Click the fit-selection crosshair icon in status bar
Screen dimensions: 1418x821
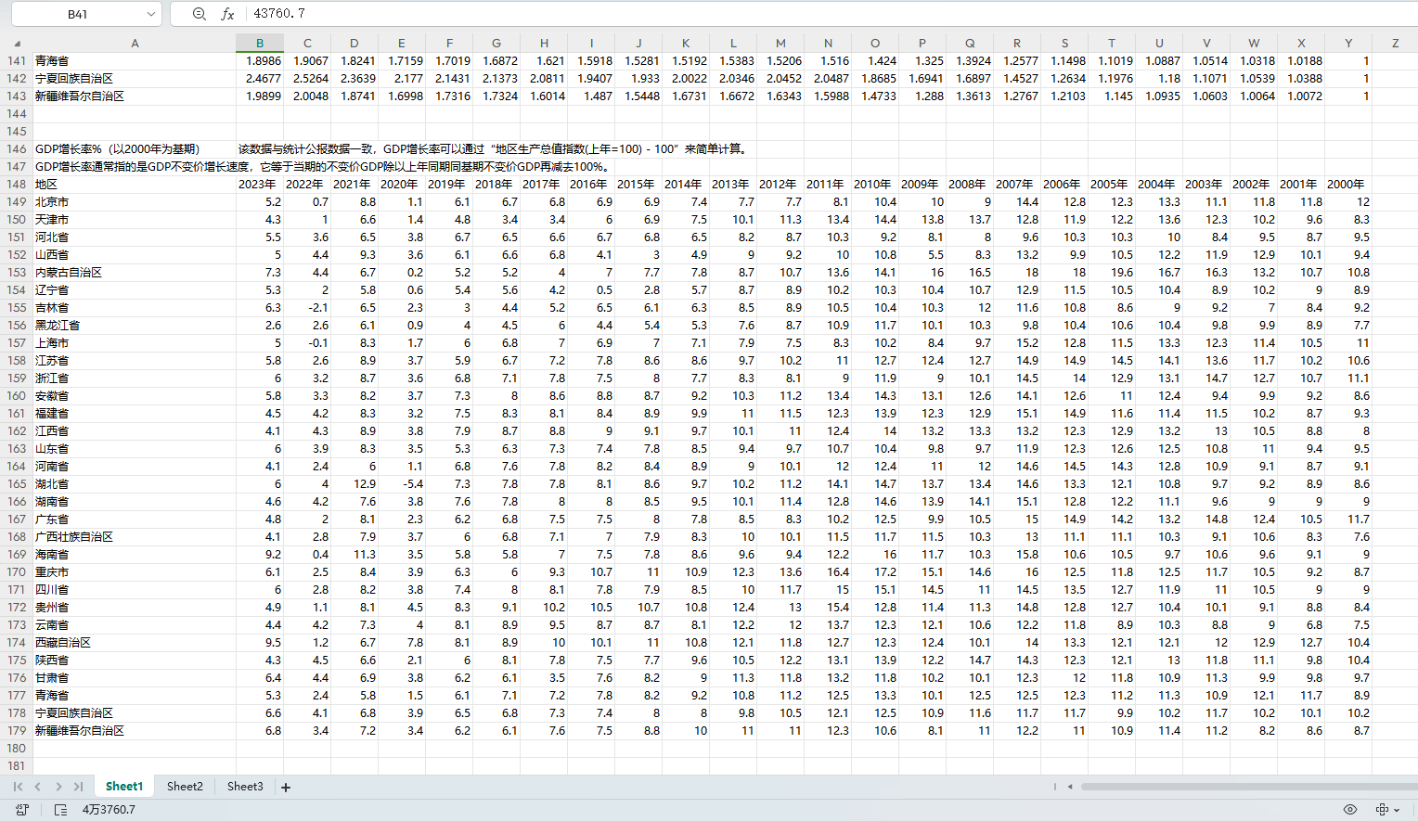click(x=1383, y=810)
